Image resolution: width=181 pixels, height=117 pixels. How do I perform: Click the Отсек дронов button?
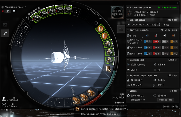(165, 100)
